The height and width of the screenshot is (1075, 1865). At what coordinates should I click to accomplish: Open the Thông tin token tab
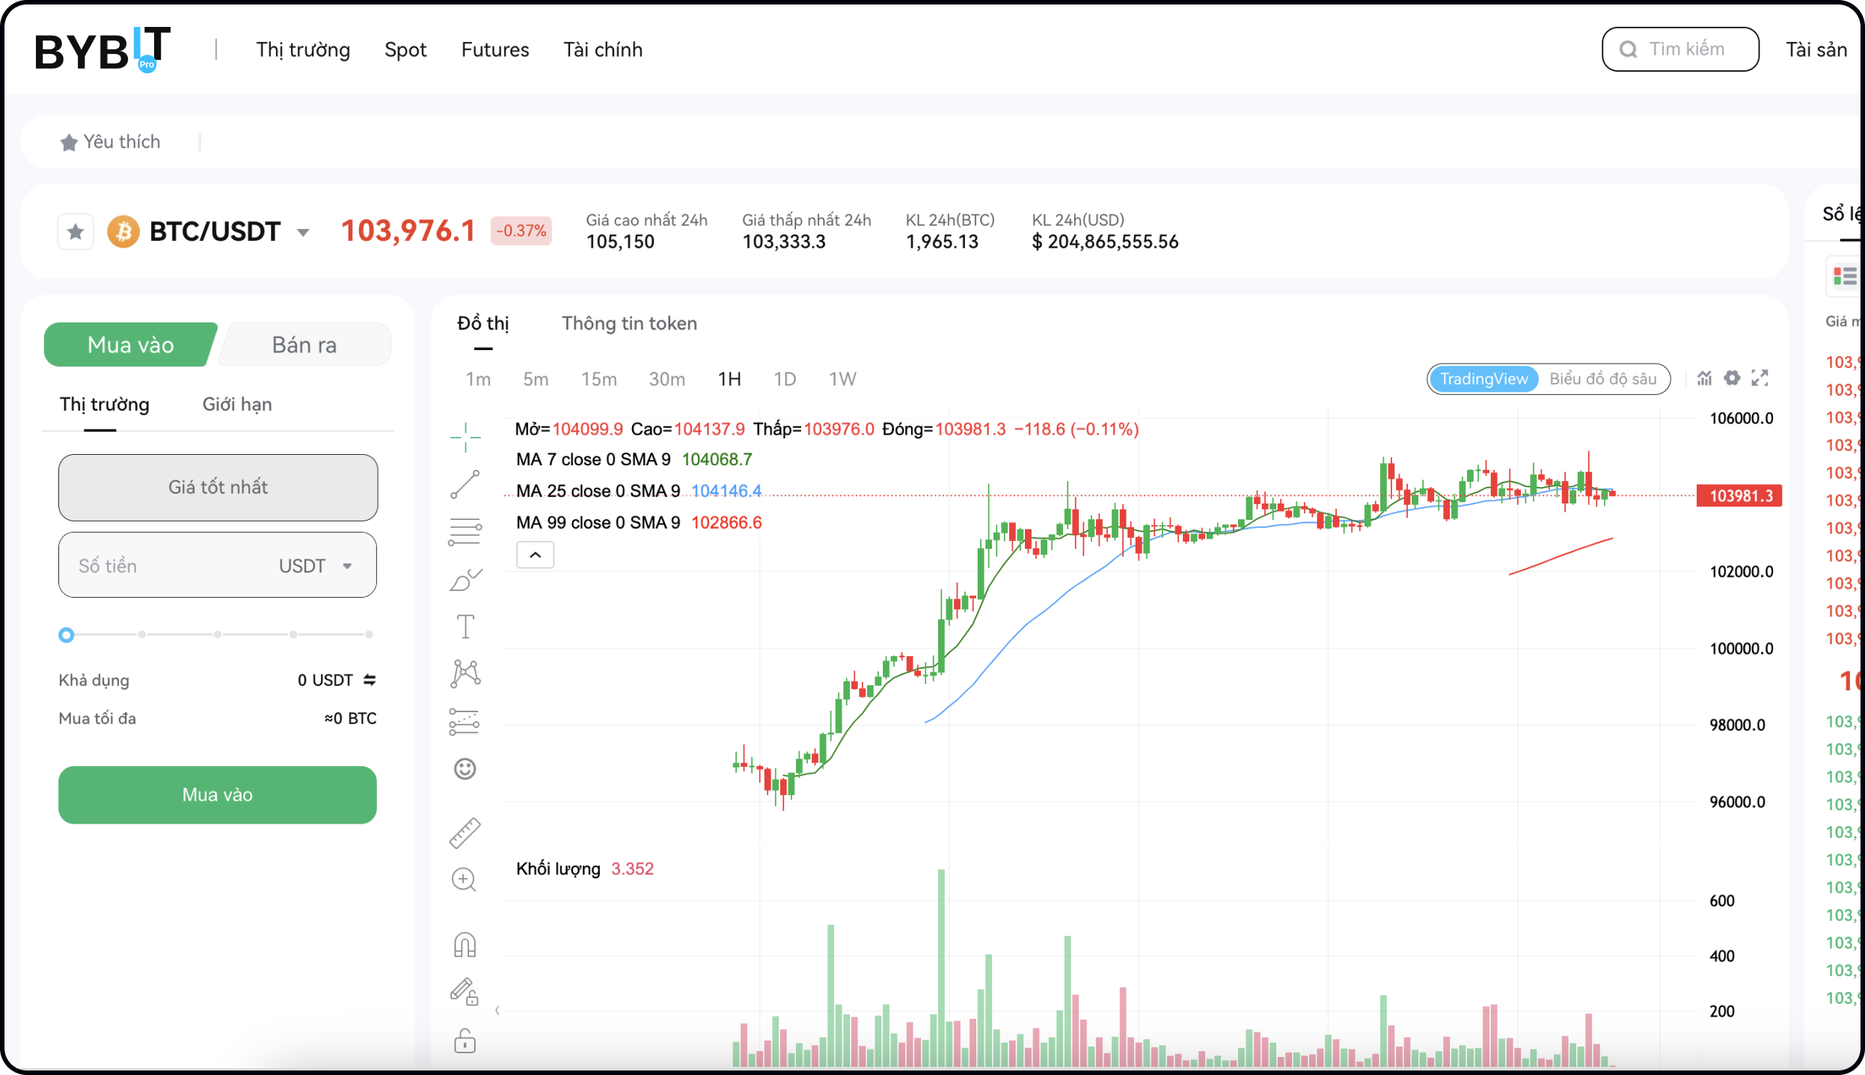629,323
